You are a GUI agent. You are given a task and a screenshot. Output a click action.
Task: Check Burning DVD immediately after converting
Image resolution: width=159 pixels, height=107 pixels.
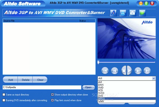click(4, 100)
